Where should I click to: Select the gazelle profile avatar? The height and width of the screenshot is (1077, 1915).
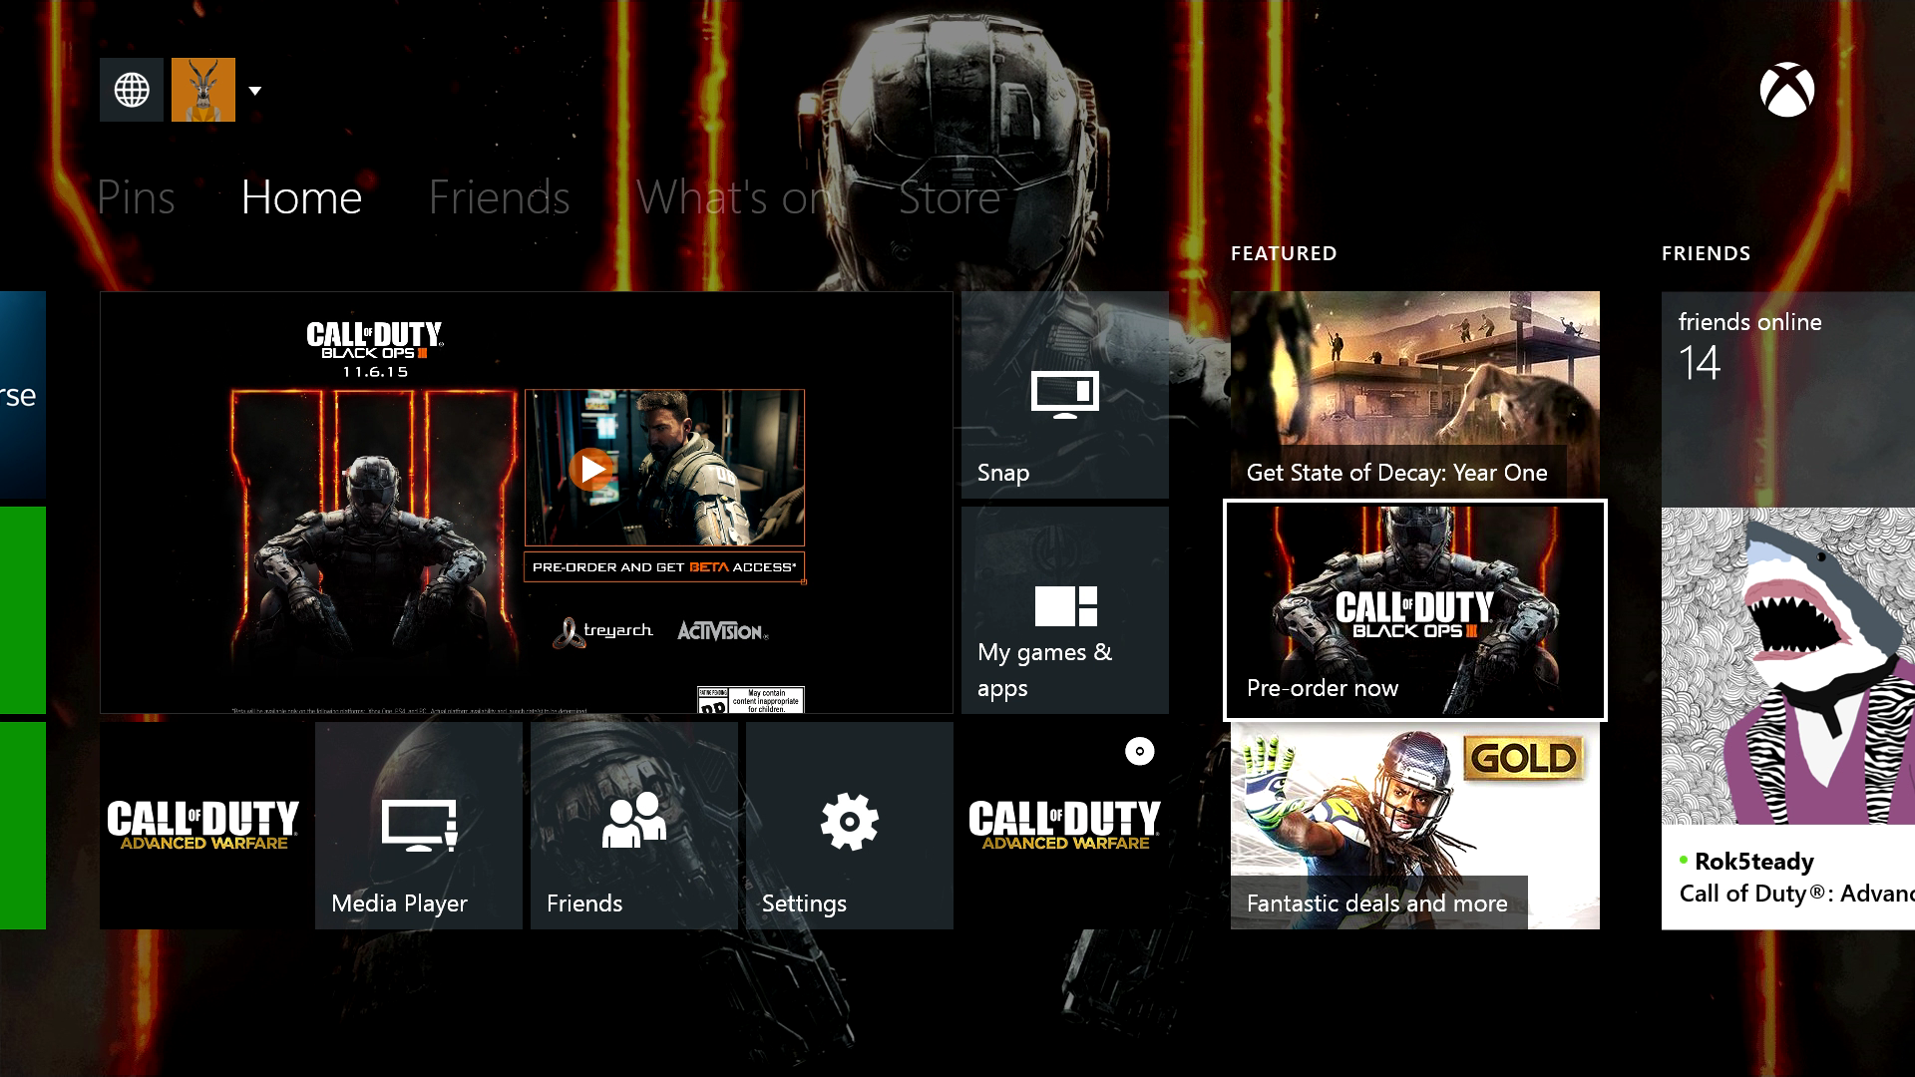point(203,90)
